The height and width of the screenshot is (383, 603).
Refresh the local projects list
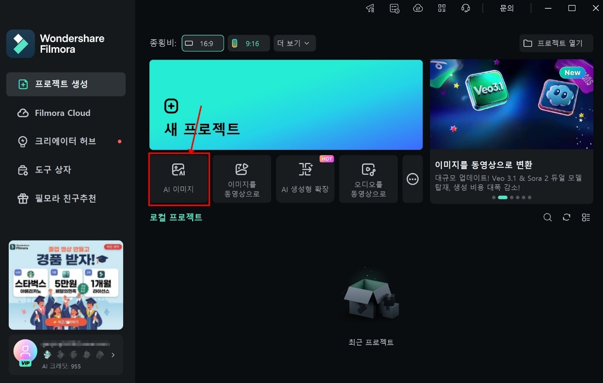(567, 217)
